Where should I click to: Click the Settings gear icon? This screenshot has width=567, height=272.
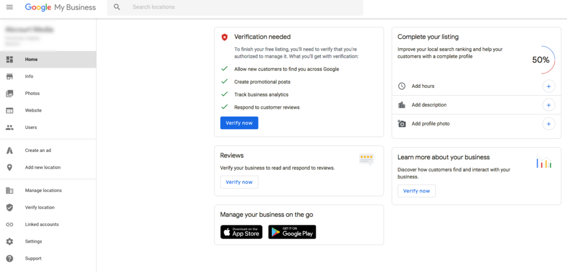point(10,242)
